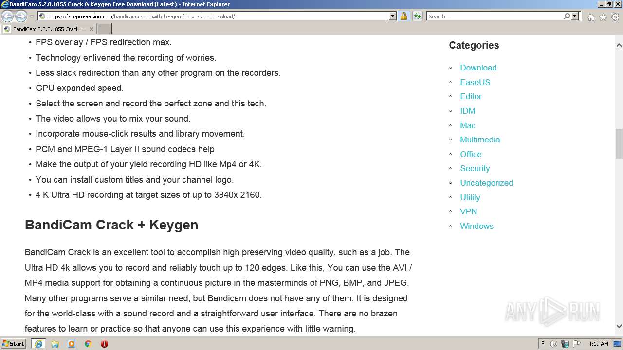Click the scroll down arrow of page scrollbar
The height and width of the screenshot is (350, 623).
[x=619, y=326]
